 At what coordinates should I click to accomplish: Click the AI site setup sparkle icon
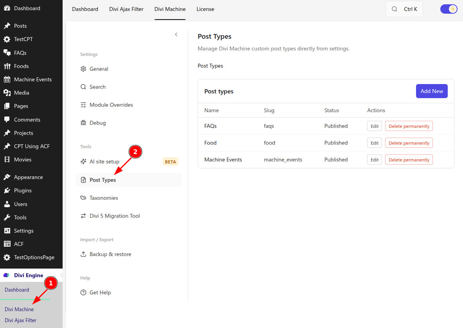click(x=83, y=161)
